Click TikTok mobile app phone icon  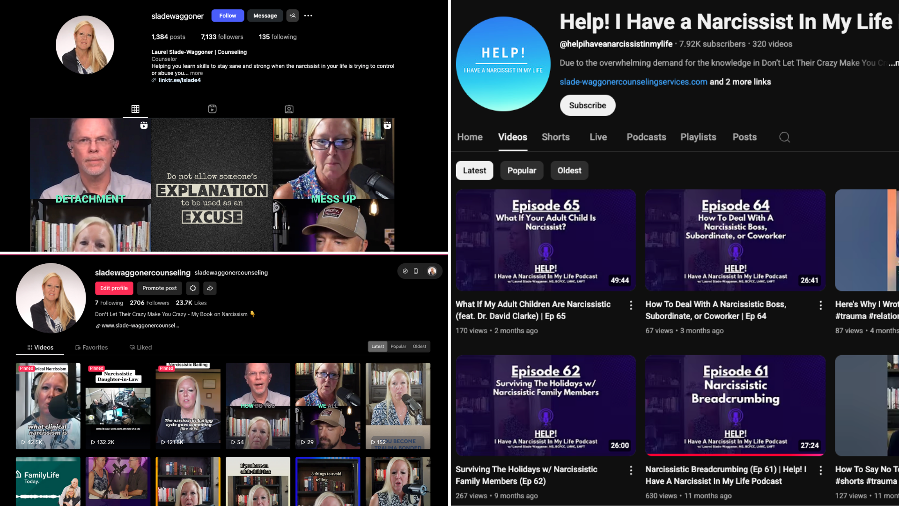pyautogui.click(x=416, y=271)
